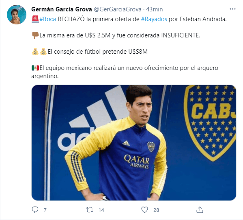Click the retweet count 14
Viewport: 243px width, 220px height.
pos(101,210)
